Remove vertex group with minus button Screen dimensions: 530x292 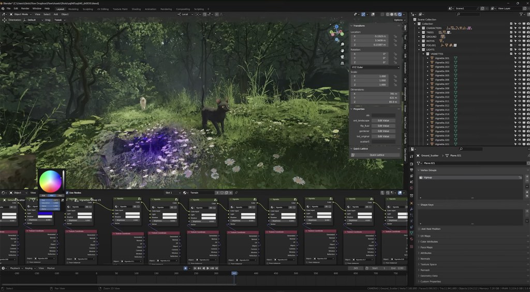[527, 181]
